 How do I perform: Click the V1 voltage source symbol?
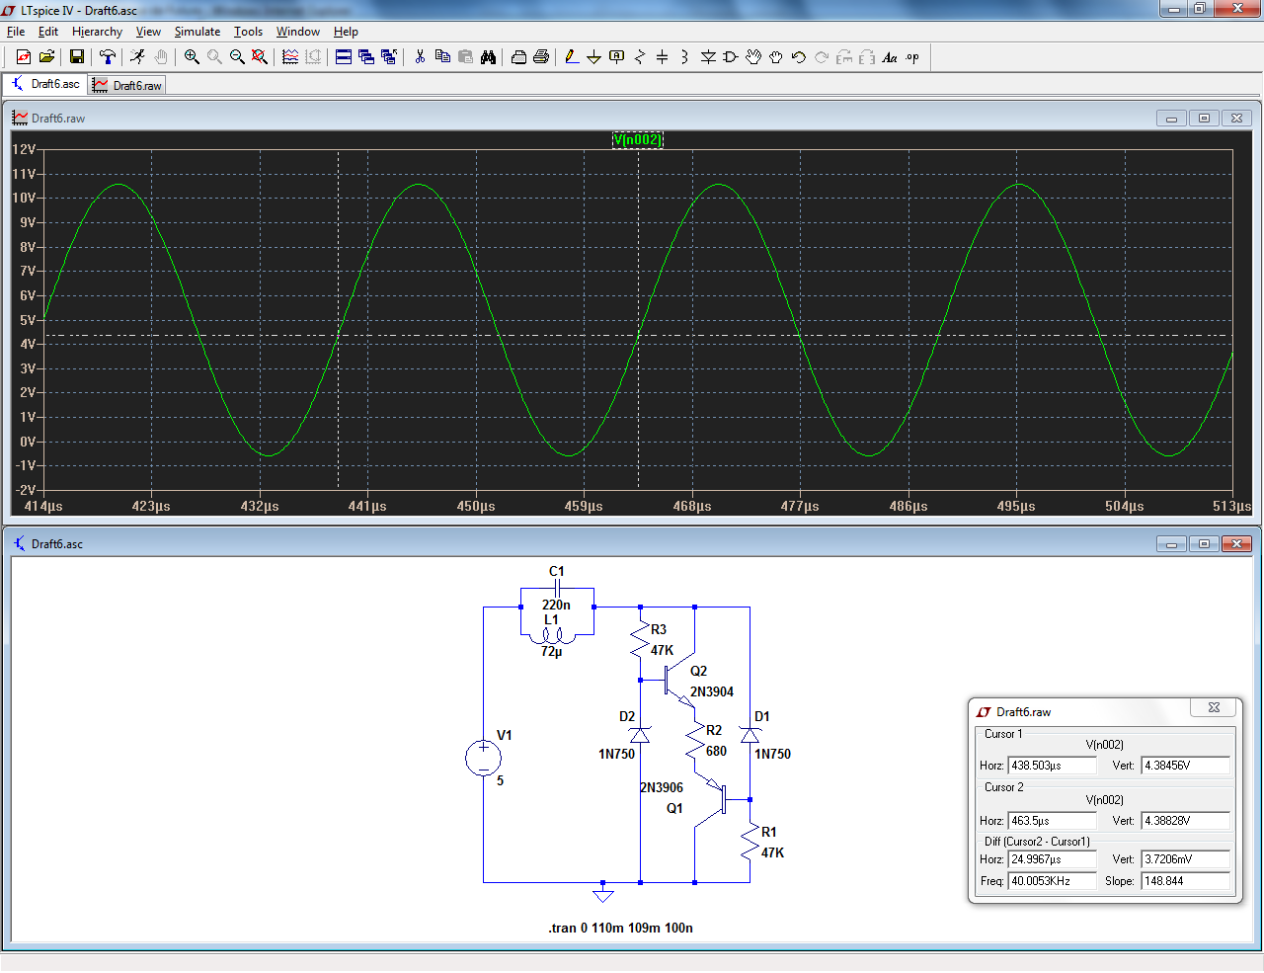483,759
